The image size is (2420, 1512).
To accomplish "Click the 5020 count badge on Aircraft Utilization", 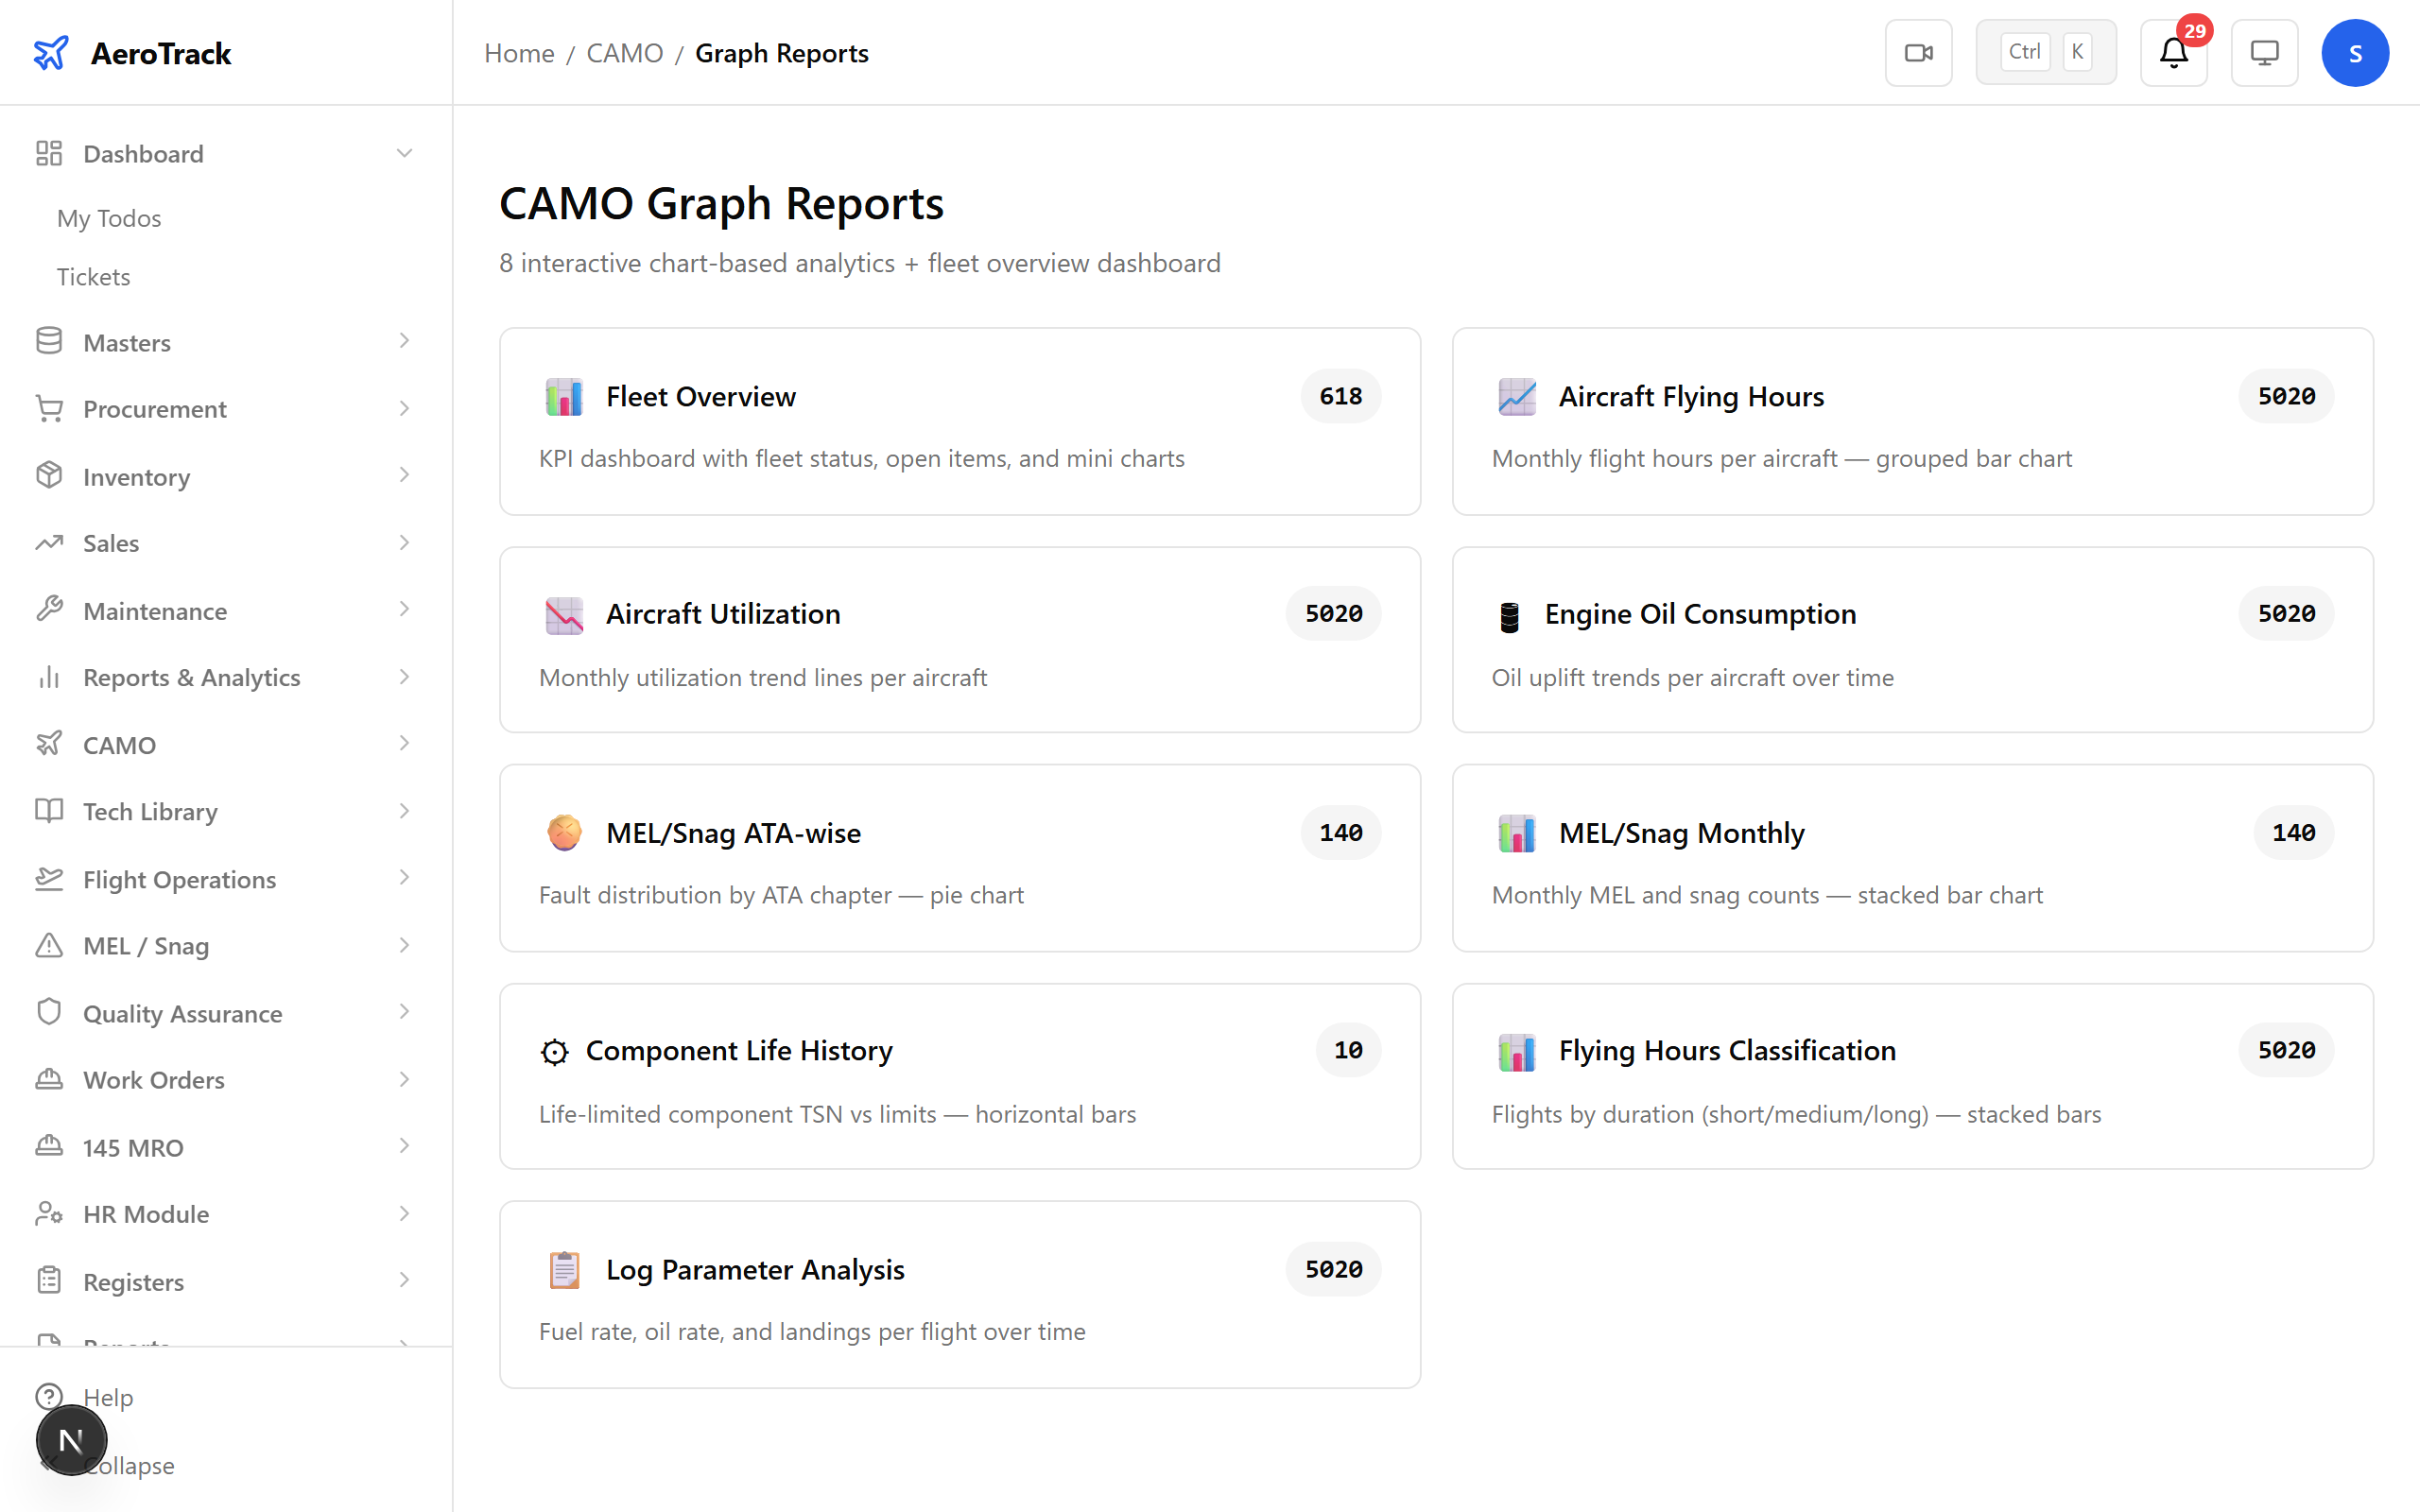I will pyautogui.click(x=1333, y=613).
